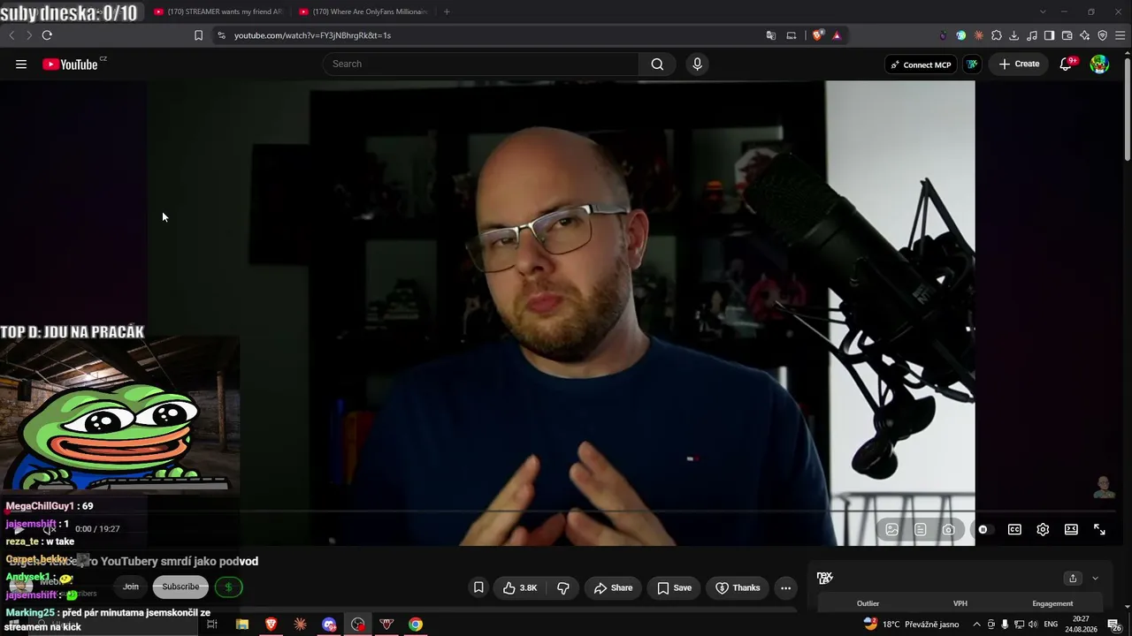Viewport: 1132px width, 636px height.
Task: Open the browser main menu
Action: tap(1120, 35)
